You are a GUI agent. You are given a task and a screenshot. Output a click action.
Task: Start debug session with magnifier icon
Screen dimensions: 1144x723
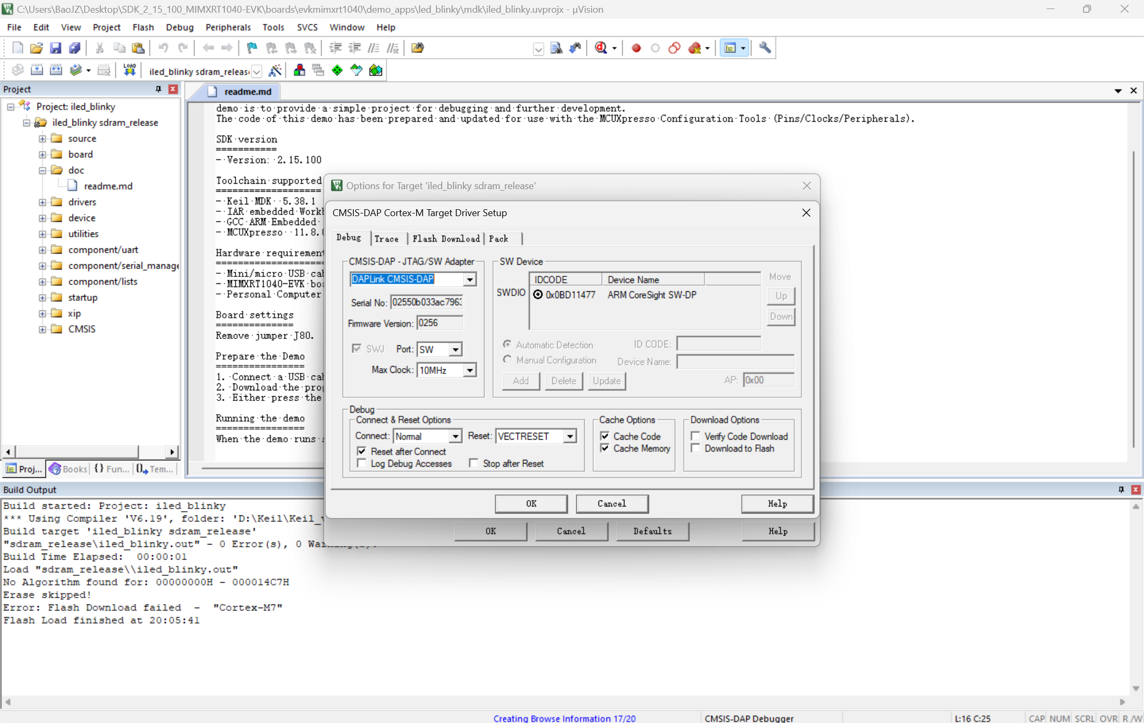point(601,48)
